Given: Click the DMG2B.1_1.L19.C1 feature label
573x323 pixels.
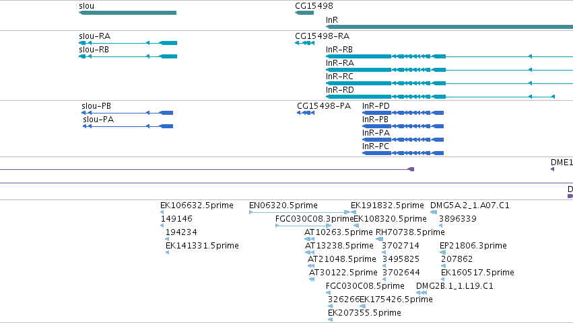Looking at the screenshot, I should pyautogui.click(x=454, y=287).
